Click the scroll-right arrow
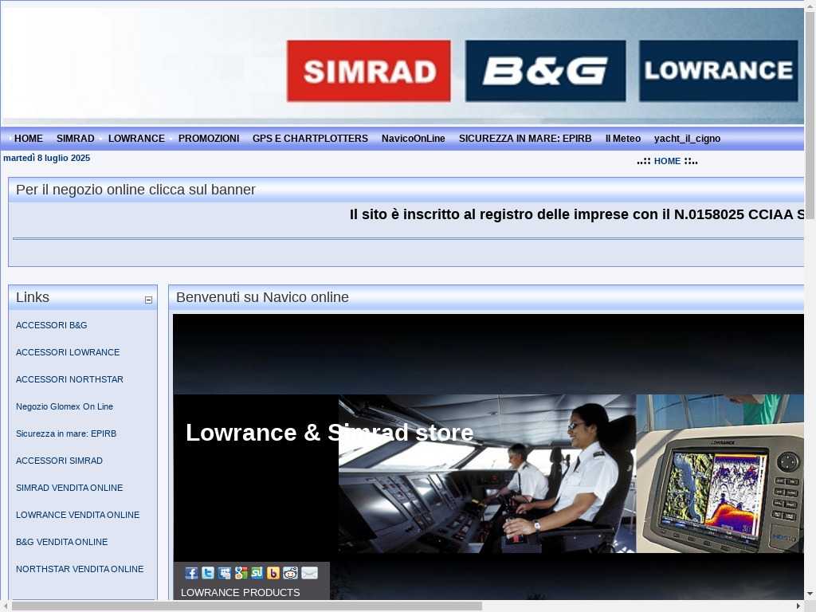816x612 pixels. [x=799, y=606]
